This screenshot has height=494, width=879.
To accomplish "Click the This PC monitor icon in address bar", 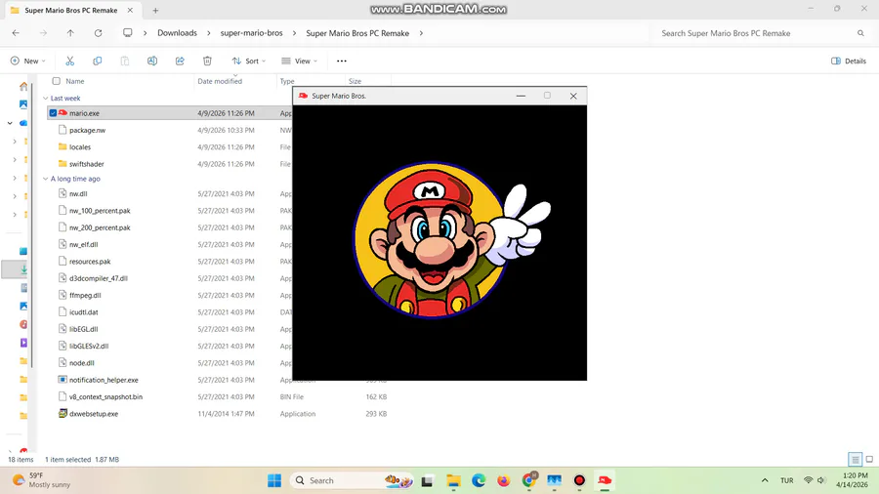I will 128,33.
